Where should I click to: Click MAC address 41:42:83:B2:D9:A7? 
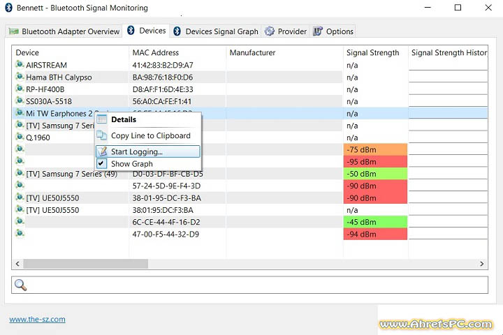pos(163,66)
